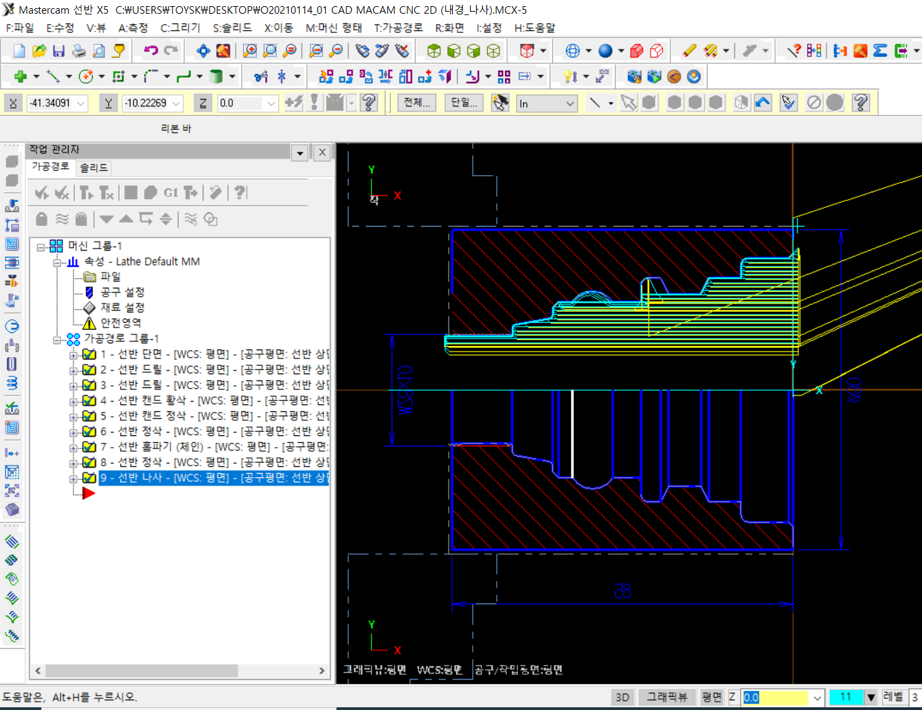Click the blue undo selection arrow icon

pyautogui.click(x=763, y=103)
